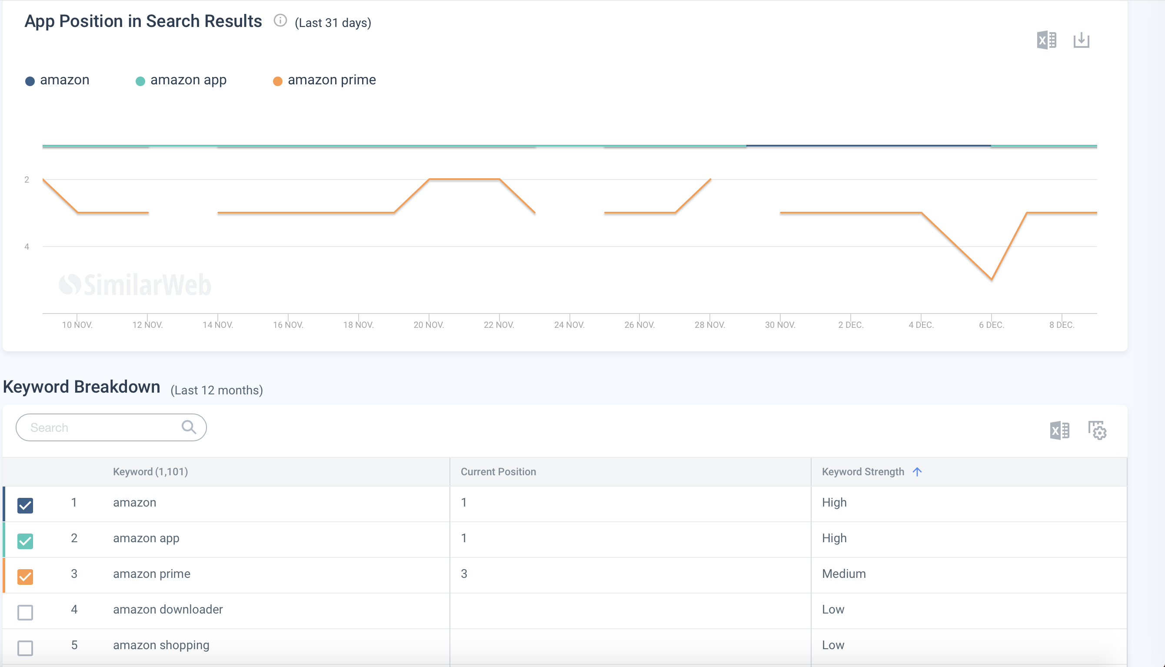Open table column settings gear icon
Image resolution: width=1165 pixels, height=667 pixels.
(1097, 430)
